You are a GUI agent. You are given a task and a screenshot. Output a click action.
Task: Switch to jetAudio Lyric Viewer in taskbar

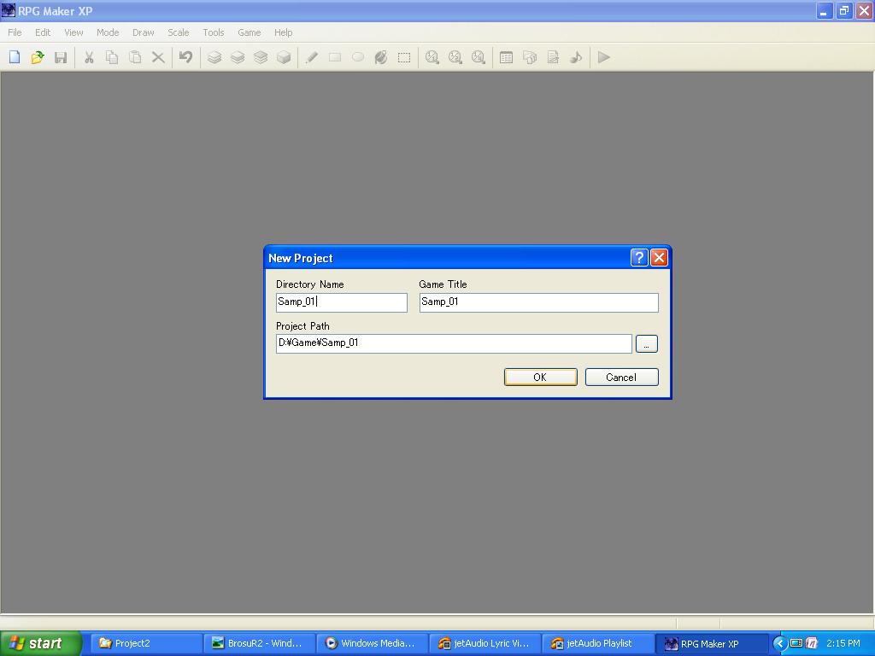(x=485, y=643)
